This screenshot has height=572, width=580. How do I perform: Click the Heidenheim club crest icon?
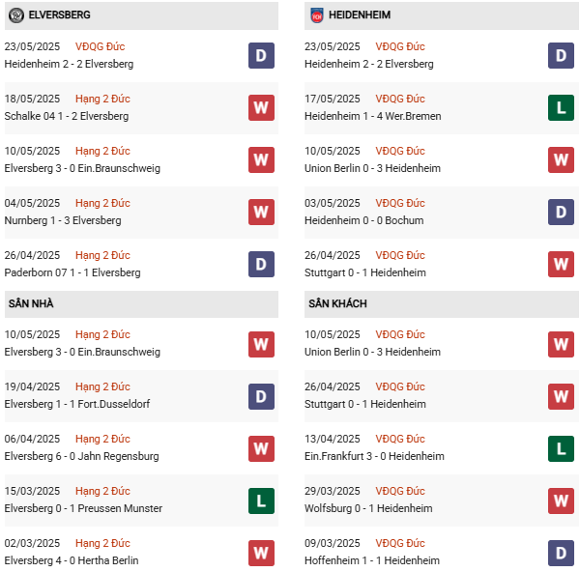pos(317,15)
